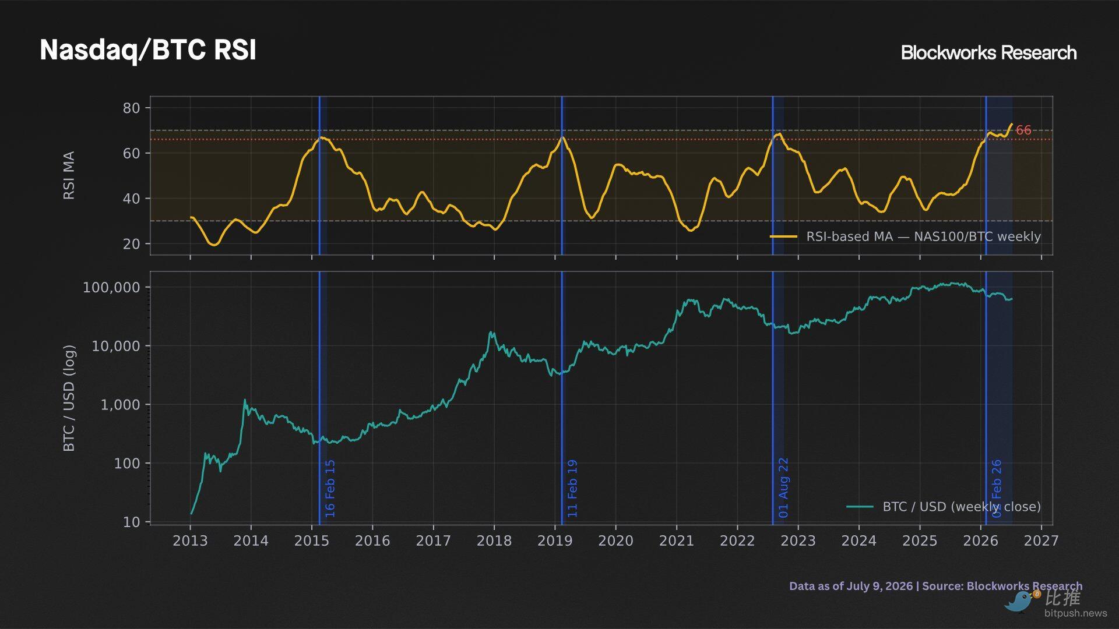Click the "2020" year label
The width and height of the screenshot is (1119, 629).
point(615,541)
